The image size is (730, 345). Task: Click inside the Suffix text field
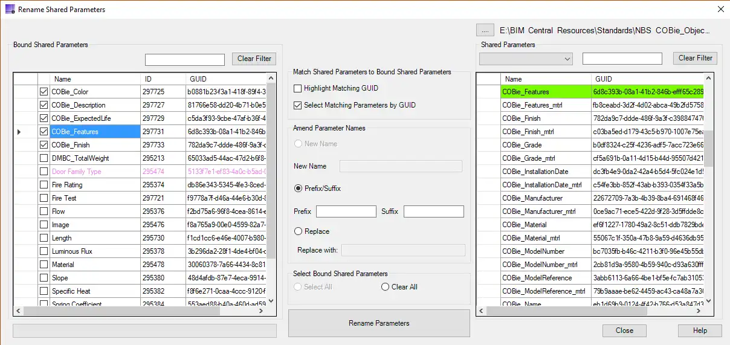[433, 211]
